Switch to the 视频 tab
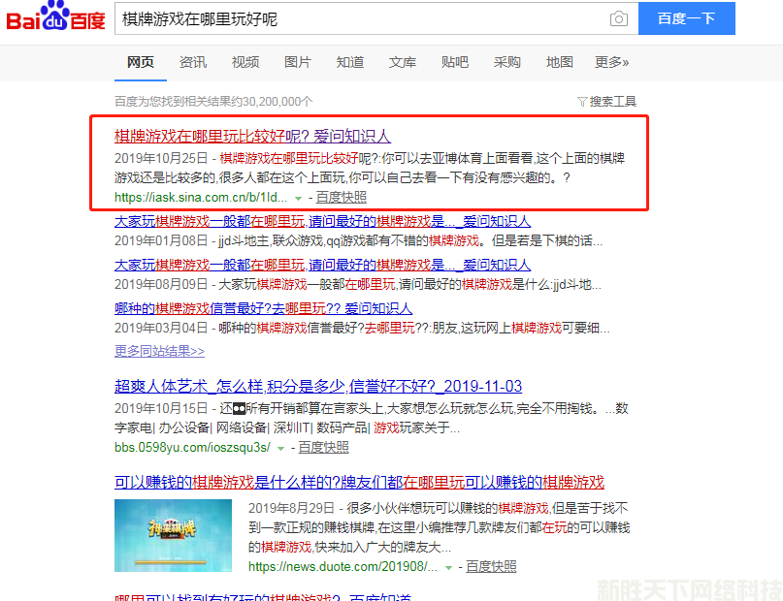This screenshot has height=601, width=783. tap(245, 62)
